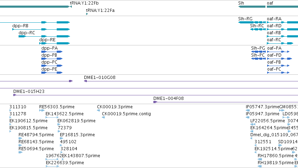Click the tRNA:Y1:22Fa gene arrow glyph
This screenshot has height=168, width=298.
pyautogui.click(x=87, y=14)
